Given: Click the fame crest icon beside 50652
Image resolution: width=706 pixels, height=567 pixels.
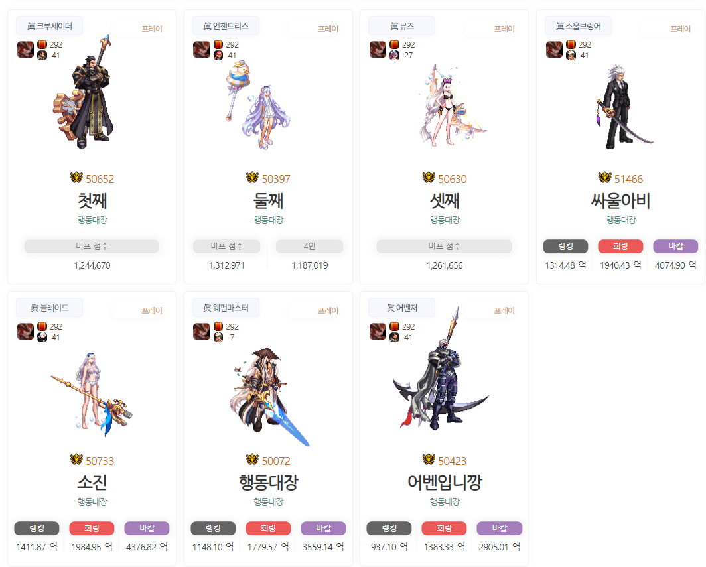Looking at the screenshot, I should click(x=76, y=178).
